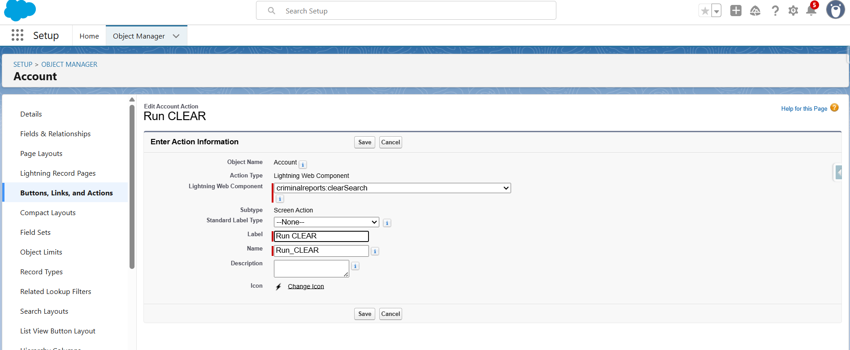Click info icon beside Name field

point(375,251)
